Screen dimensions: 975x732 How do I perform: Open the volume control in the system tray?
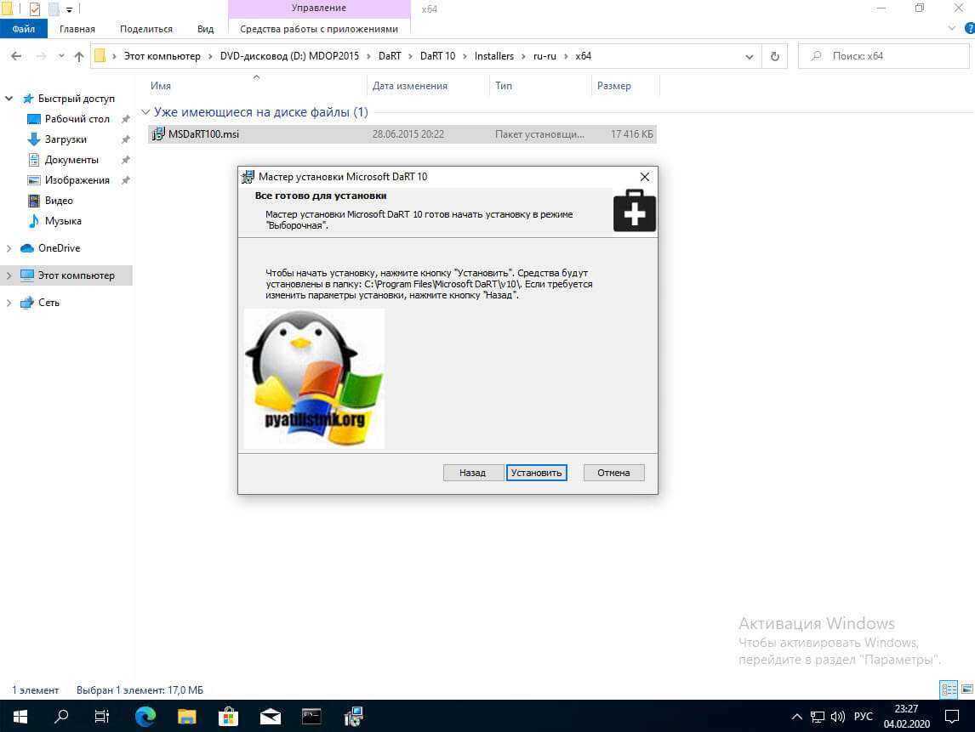click(837, 716)
